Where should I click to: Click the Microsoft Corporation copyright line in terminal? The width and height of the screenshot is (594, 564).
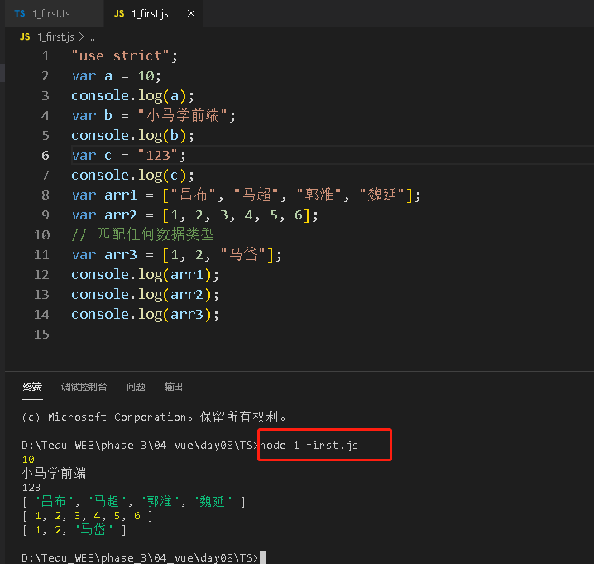coord(154,417)
